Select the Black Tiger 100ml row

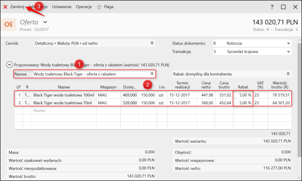[x=64, y=95]
